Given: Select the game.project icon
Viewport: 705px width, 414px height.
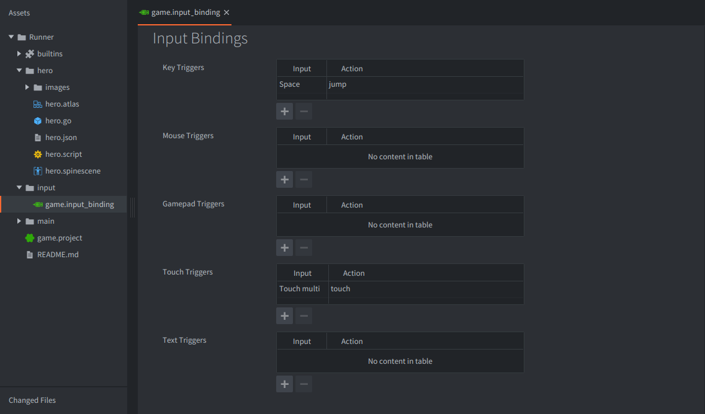Looking at the screenshot, I should click(29, 237).
